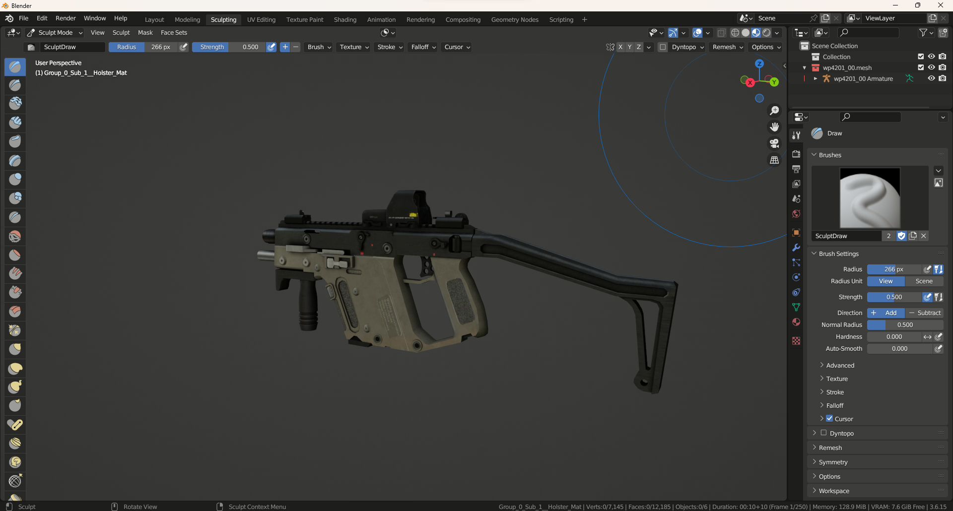Click the pan hand viewport gizmo

(774, 127)
